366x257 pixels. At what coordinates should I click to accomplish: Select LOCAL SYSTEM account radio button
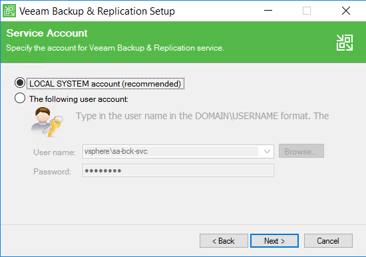[x=20, y=83]
